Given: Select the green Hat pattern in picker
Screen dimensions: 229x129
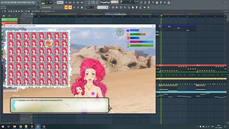Looking at the screenshot, I should click(10, 19).
